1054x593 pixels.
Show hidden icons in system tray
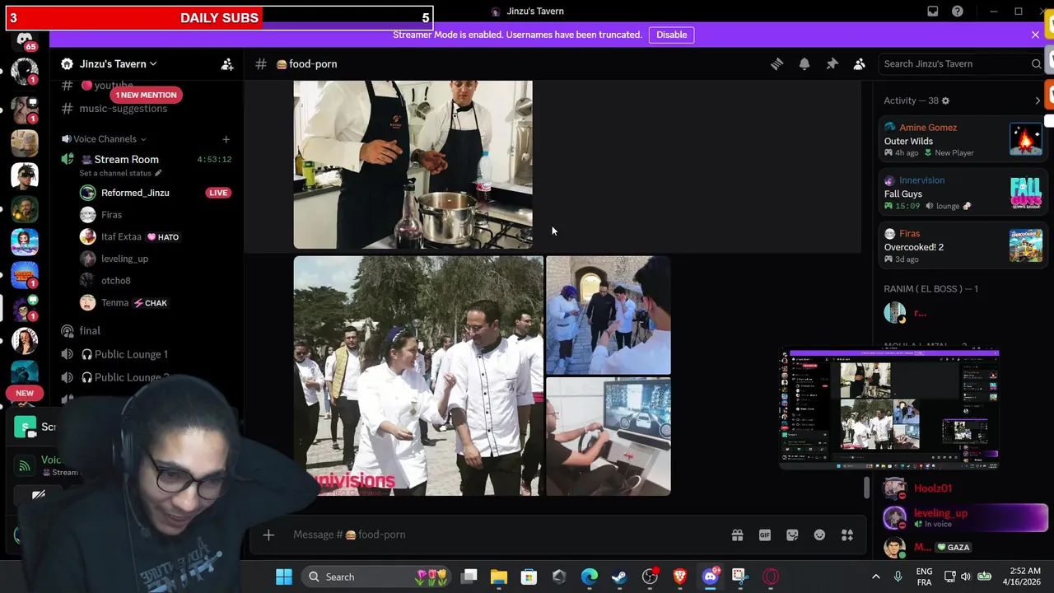point(875,577)
